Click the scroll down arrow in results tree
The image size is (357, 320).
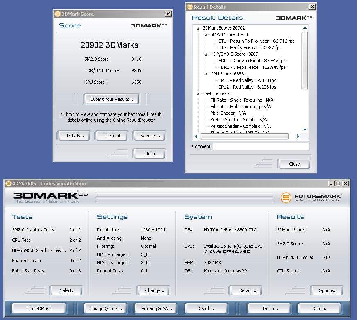(x=305, y=129)
